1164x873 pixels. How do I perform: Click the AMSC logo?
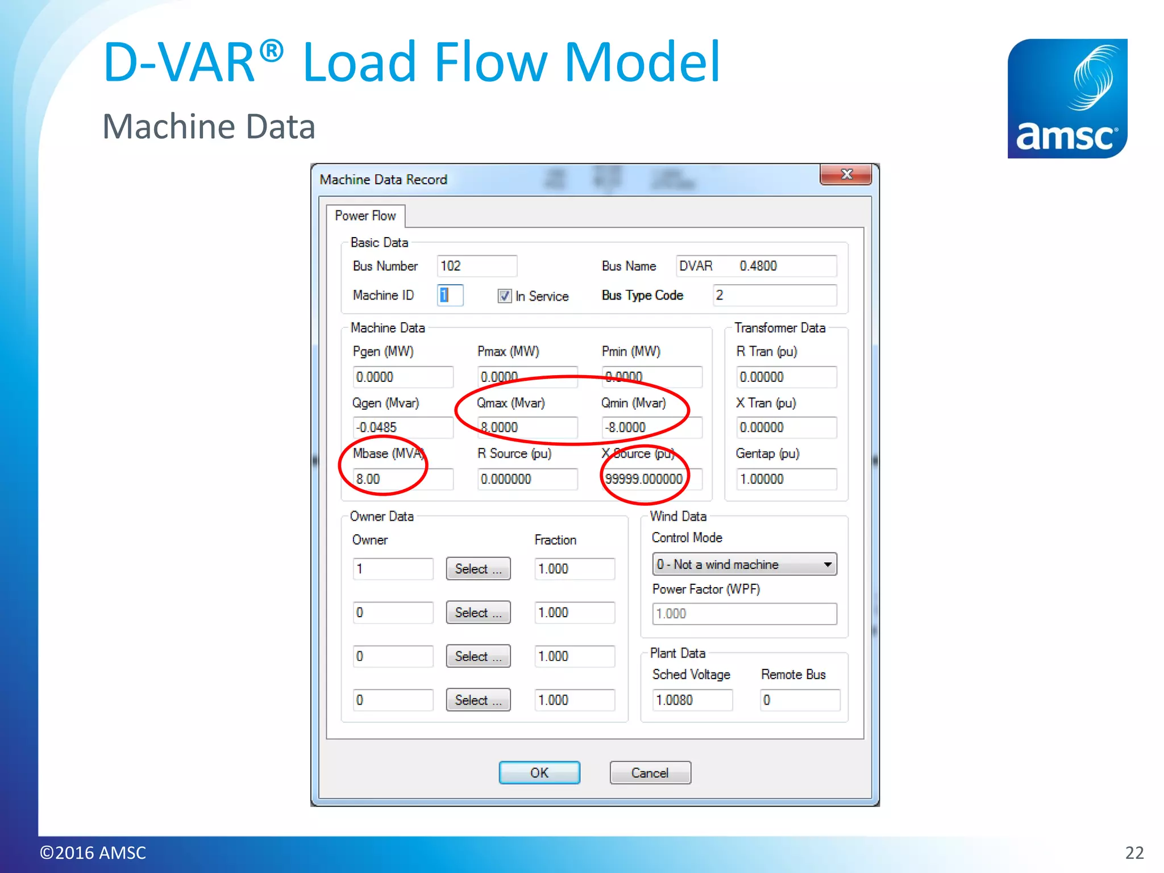(x=1067, y=98)
